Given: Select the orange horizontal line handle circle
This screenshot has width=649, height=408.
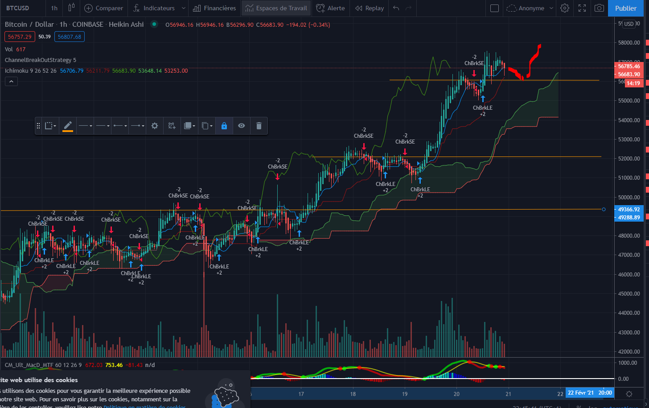Looking at the screenshot, I should [604, 209].
